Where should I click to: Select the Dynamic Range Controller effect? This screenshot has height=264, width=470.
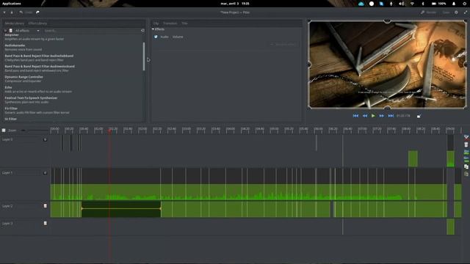click(x=23, y=78)
